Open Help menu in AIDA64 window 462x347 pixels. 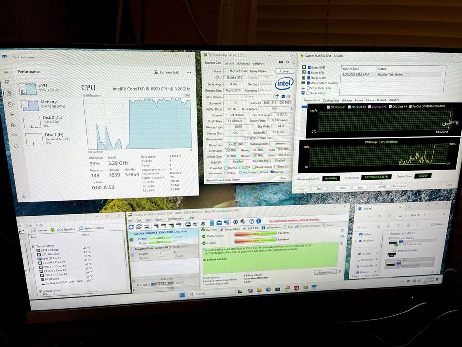pyautogui.click(x=39, y=225)
